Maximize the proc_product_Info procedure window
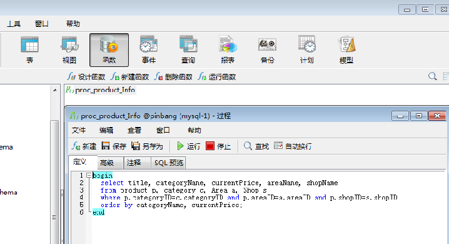The image size is (449, 244). point(418,116)
